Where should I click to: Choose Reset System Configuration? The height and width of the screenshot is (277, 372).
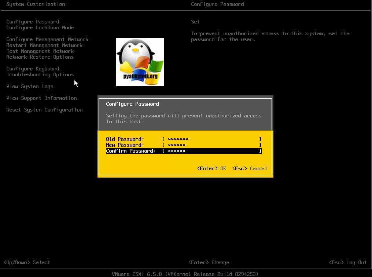pos(44,110)
